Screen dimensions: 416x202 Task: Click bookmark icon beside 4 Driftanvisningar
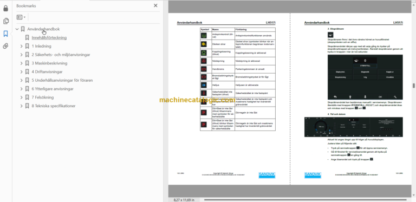coord(27,71)
